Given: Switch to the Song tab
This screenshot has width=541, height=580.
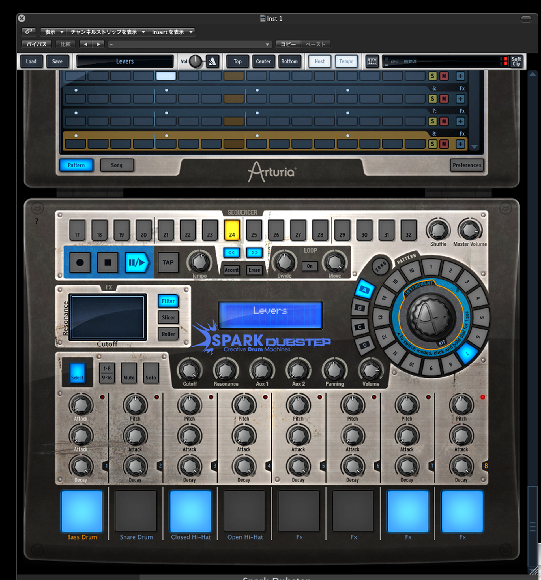Looking at the screenshot, I should pos(117,165).
